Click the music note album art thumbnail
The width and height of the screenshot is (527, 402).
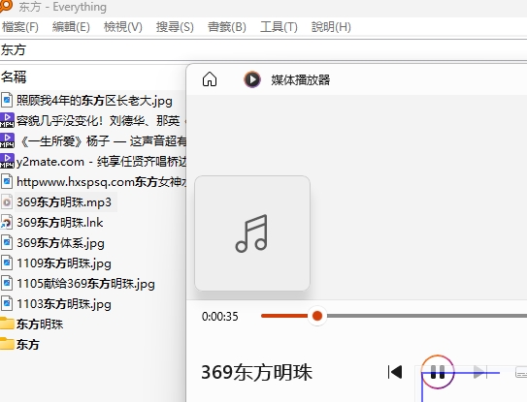(x=252, y=233)
